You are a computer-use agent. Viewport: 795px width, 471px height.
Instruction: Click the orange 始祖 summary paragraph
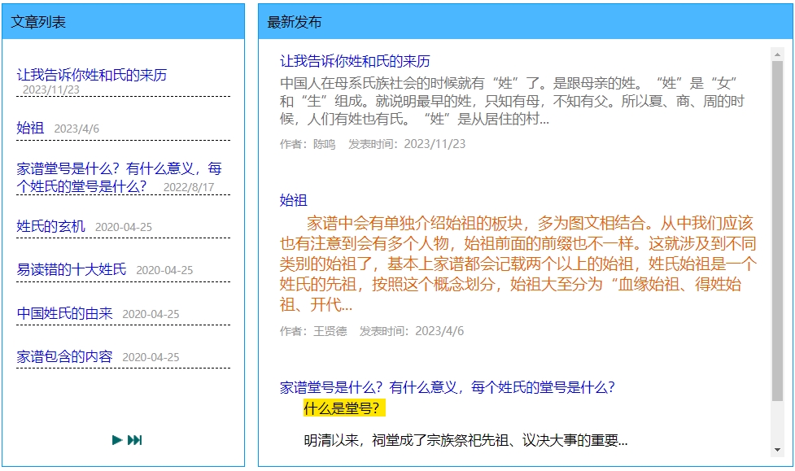(518, 264)
